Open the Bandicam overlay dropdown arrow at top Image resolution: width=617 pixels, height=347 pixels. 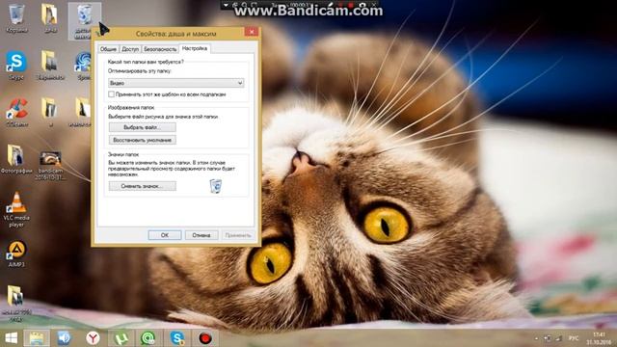[226, 5]
